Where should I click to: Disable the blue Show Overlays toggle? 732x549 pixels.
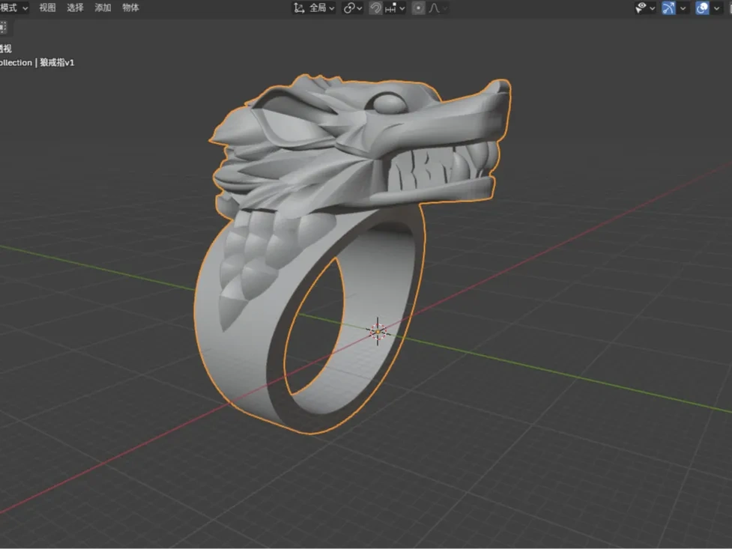tap(702, 7)
